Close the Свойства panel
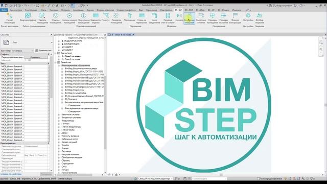 tap(51, 35)
